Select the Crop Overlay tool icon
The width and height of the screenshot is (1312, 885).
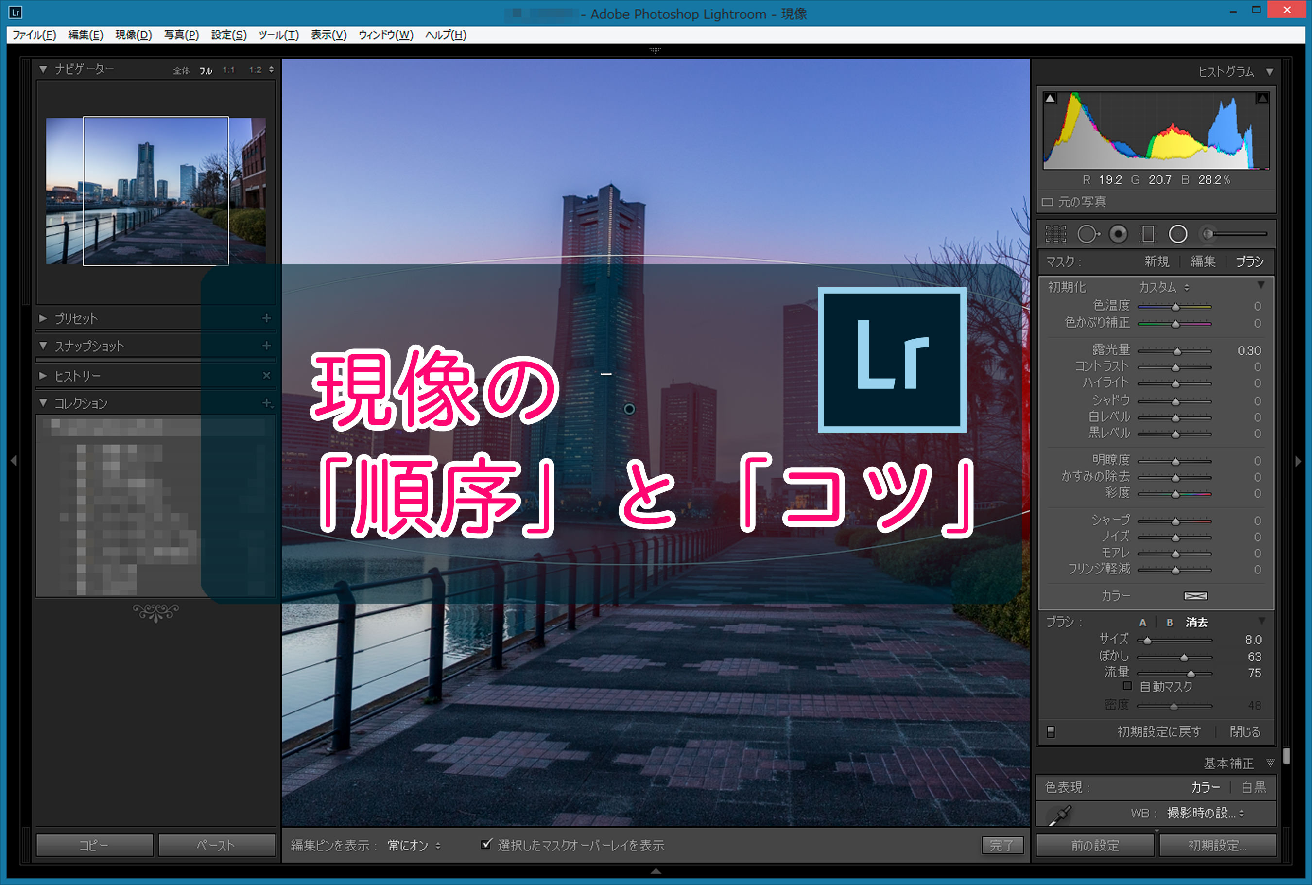[1055, 234]
